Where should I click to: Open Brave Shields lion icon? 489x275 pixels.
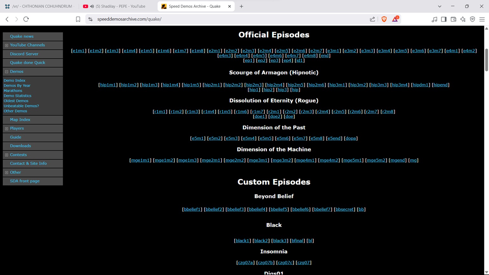tap(384, 19)
